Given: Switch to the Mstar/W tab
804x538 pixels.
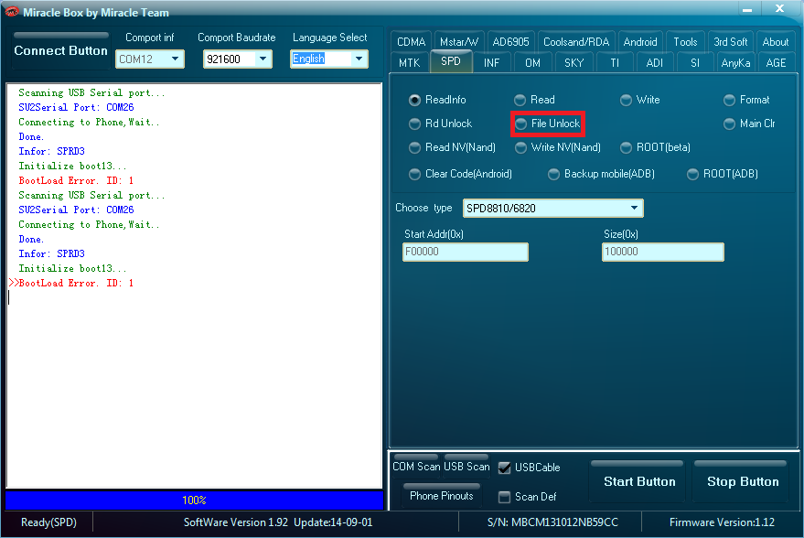Looking at the screenshot, I should 459,41.
